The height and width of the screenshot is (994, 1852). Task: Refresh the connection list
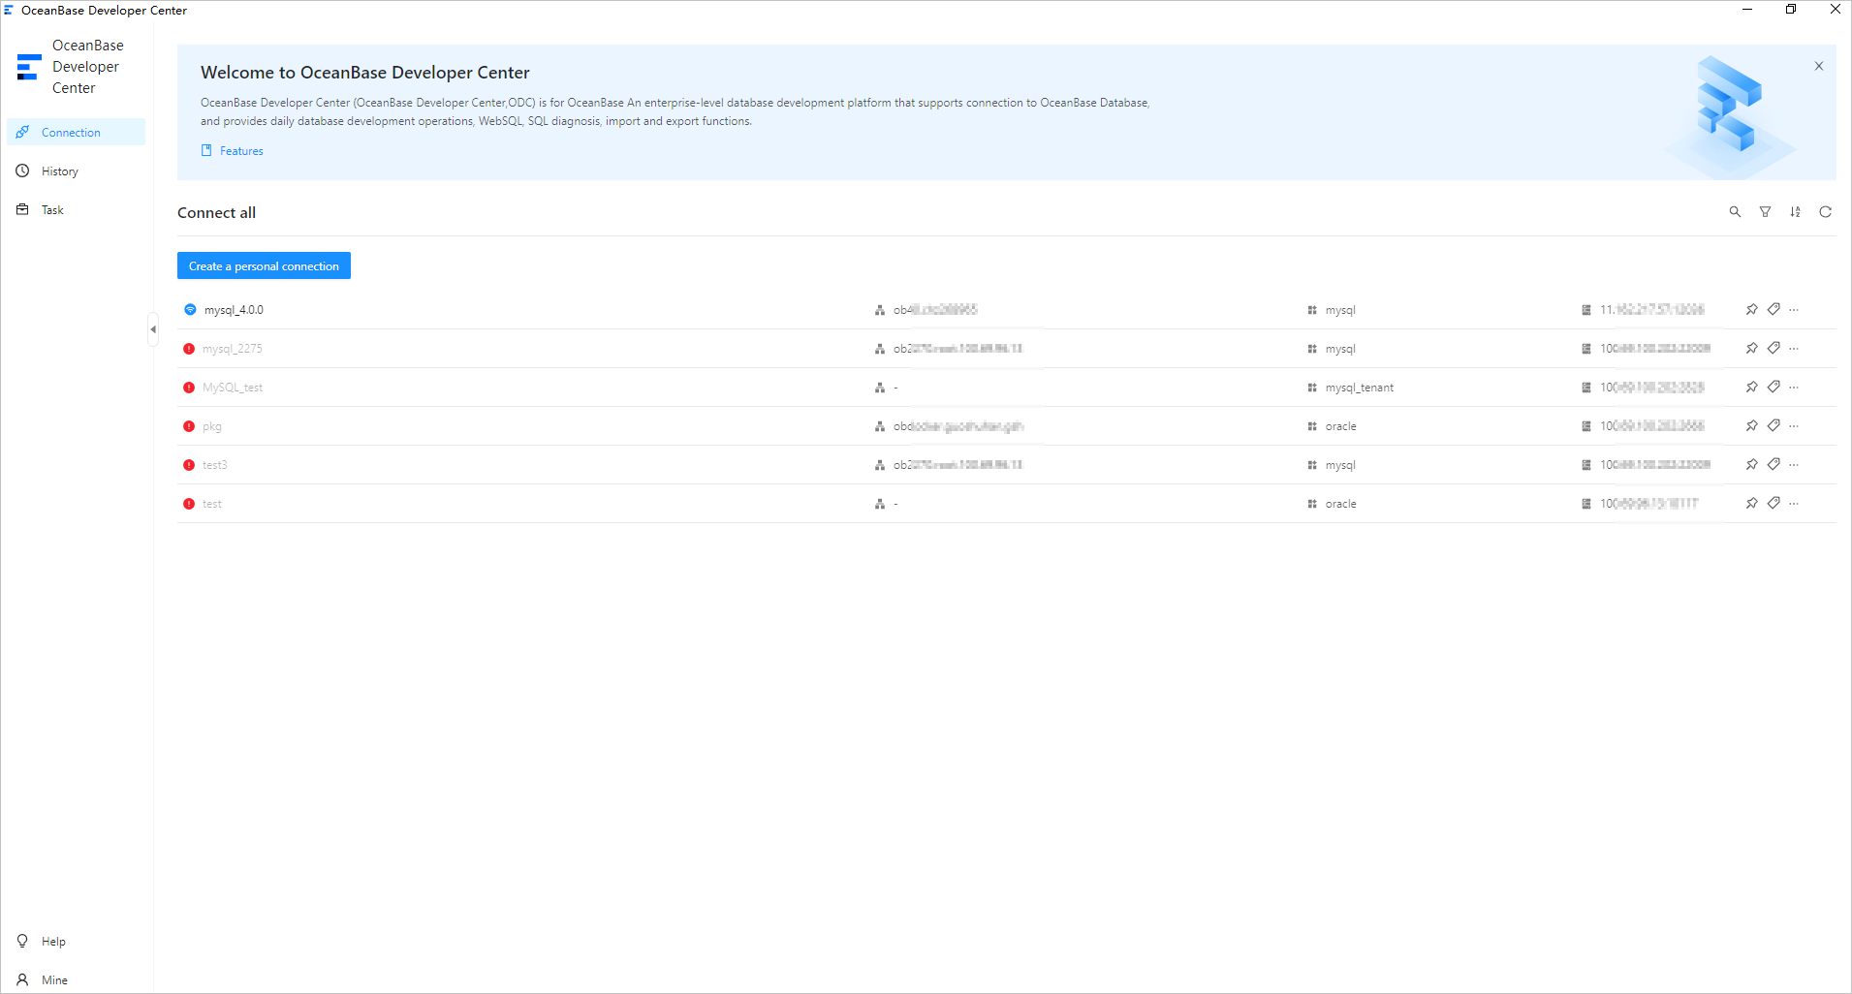[x=1825, y=212]
